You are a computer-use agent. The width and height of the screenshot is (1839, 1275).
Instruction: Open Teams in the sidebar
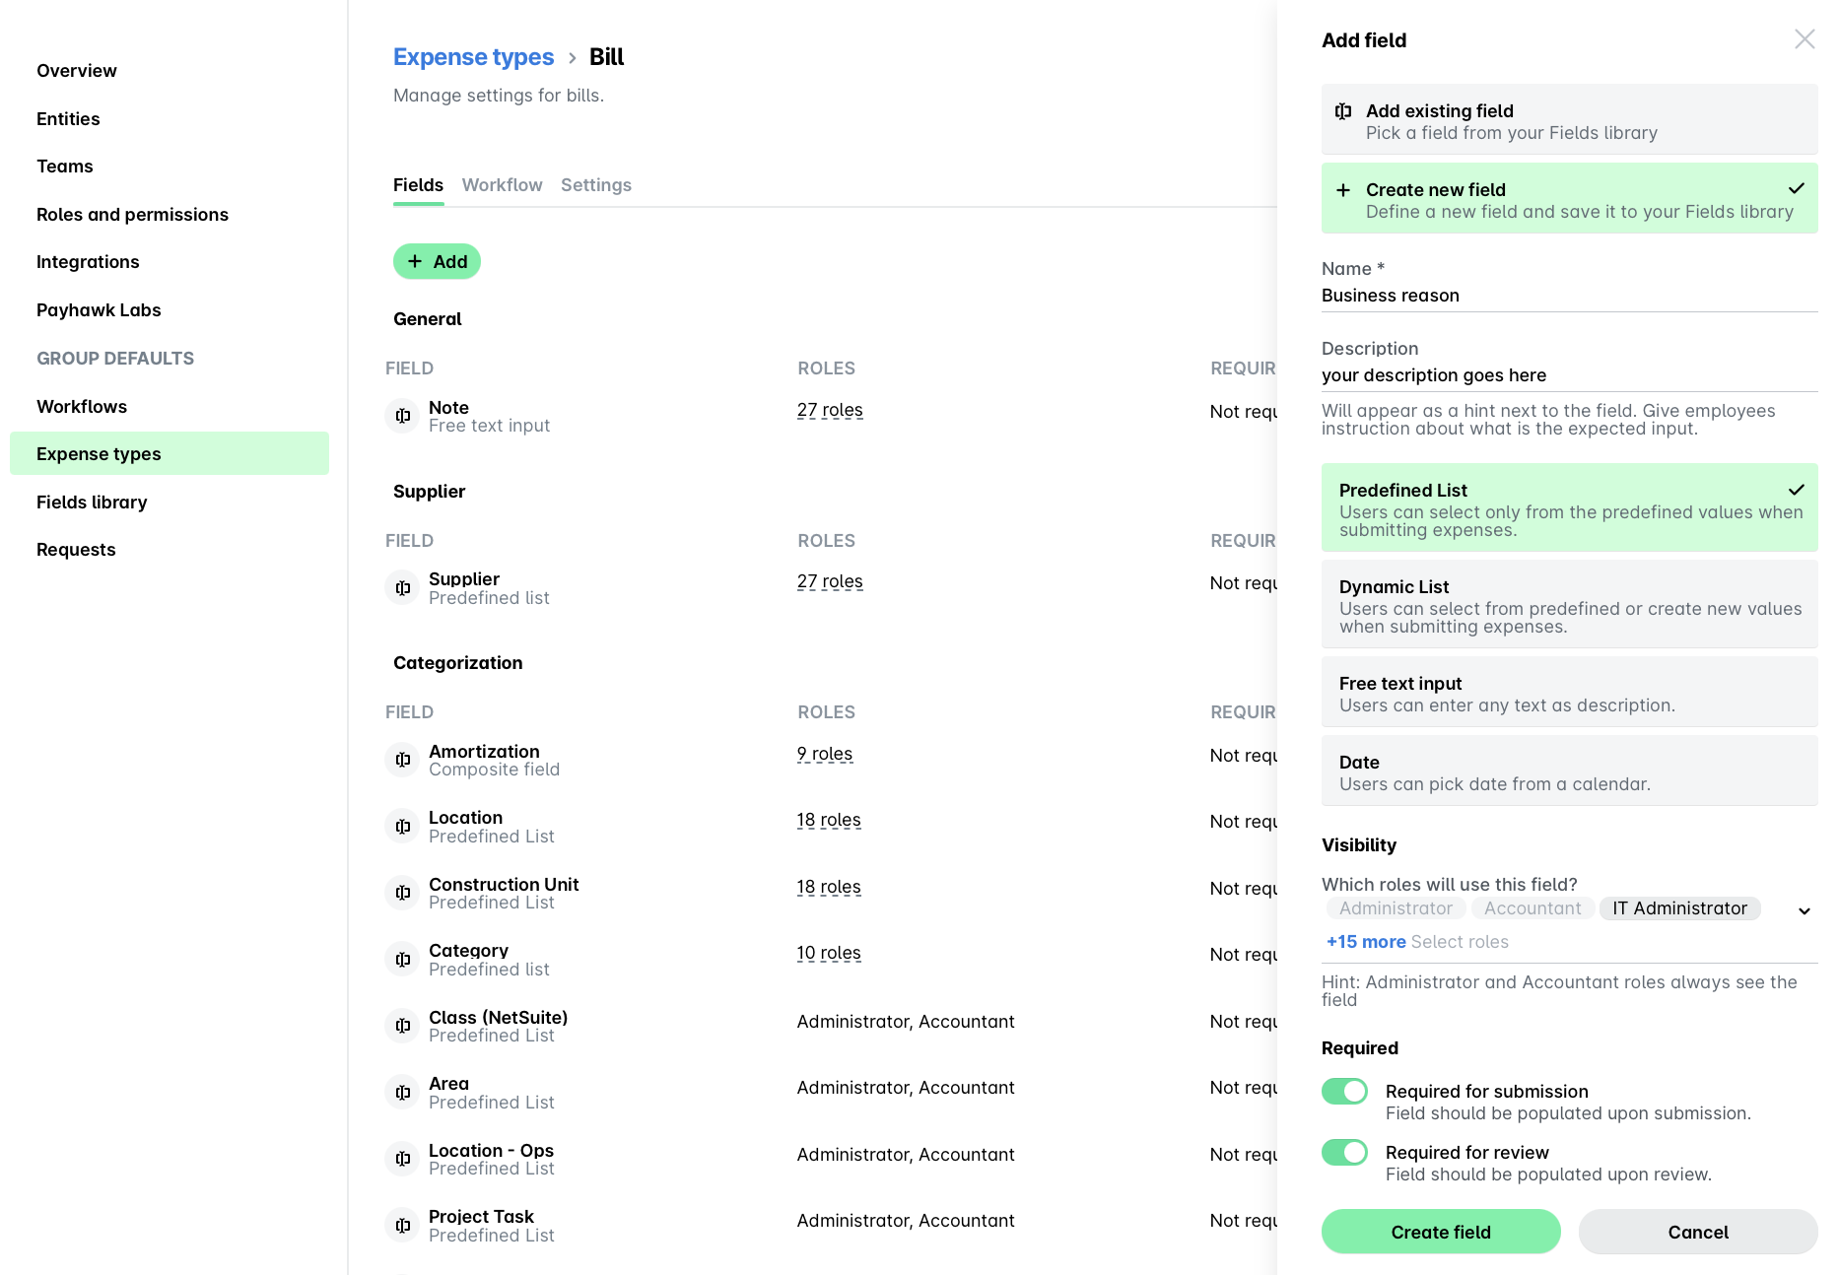coord(65,167)
